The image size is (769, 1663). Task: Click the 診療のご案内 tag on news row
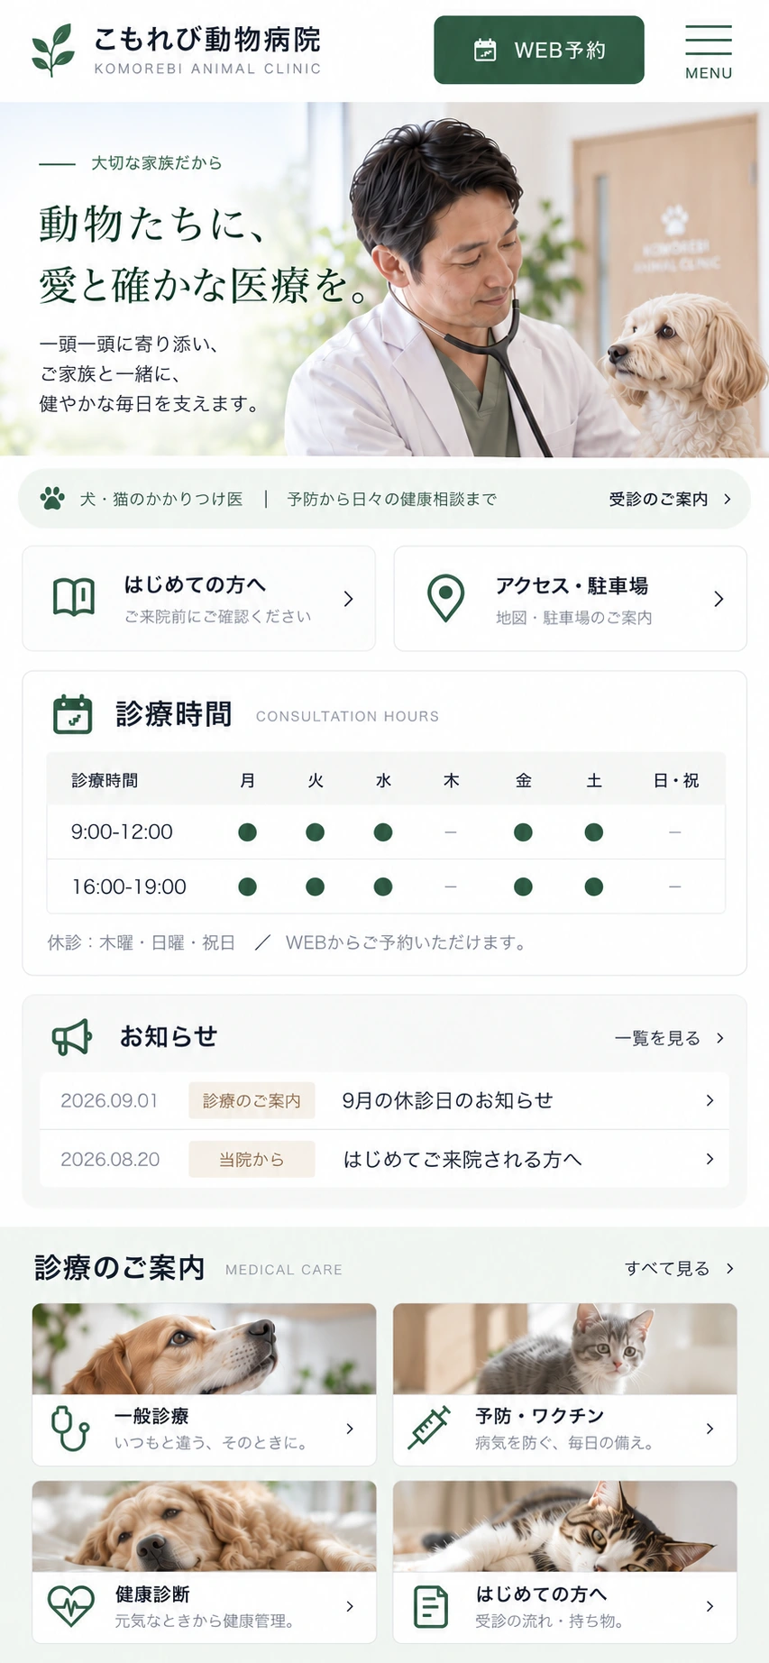click(252, 1100)
